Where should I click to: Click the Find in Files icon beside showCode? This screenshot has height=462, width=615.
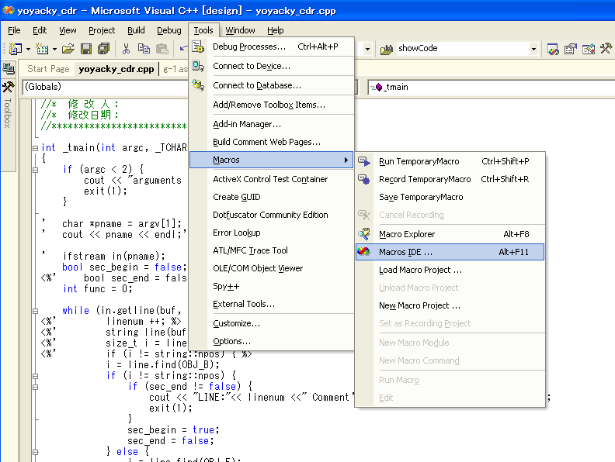pyautogui.click(x=387, y=49)
